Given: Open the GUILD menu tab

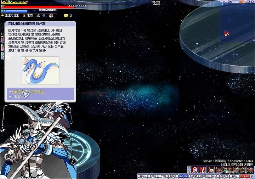Looking at the screenshot, I should tap(214, 176).
